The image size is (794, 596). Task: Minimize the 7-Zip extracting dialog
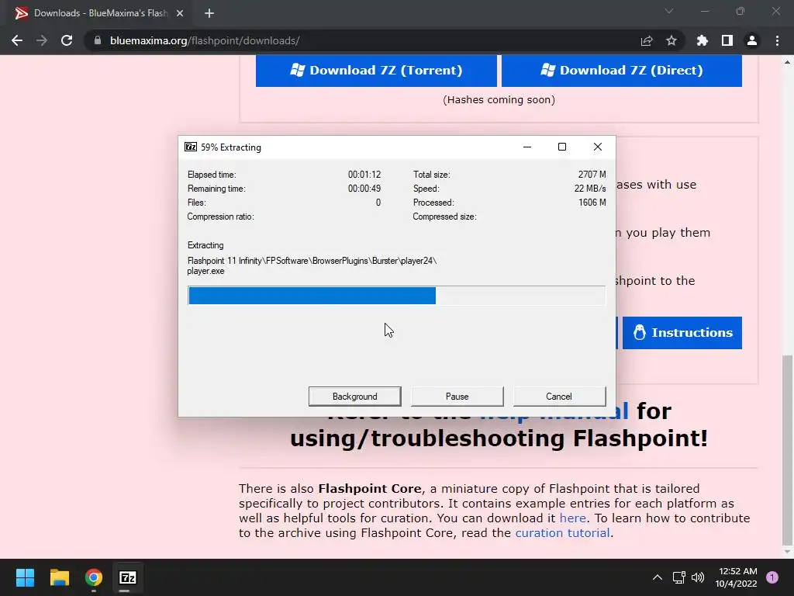[x=527, y=147]
